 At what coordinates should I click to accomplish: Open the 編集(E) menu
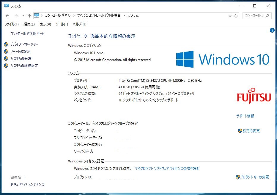click(x=29, y=24)
